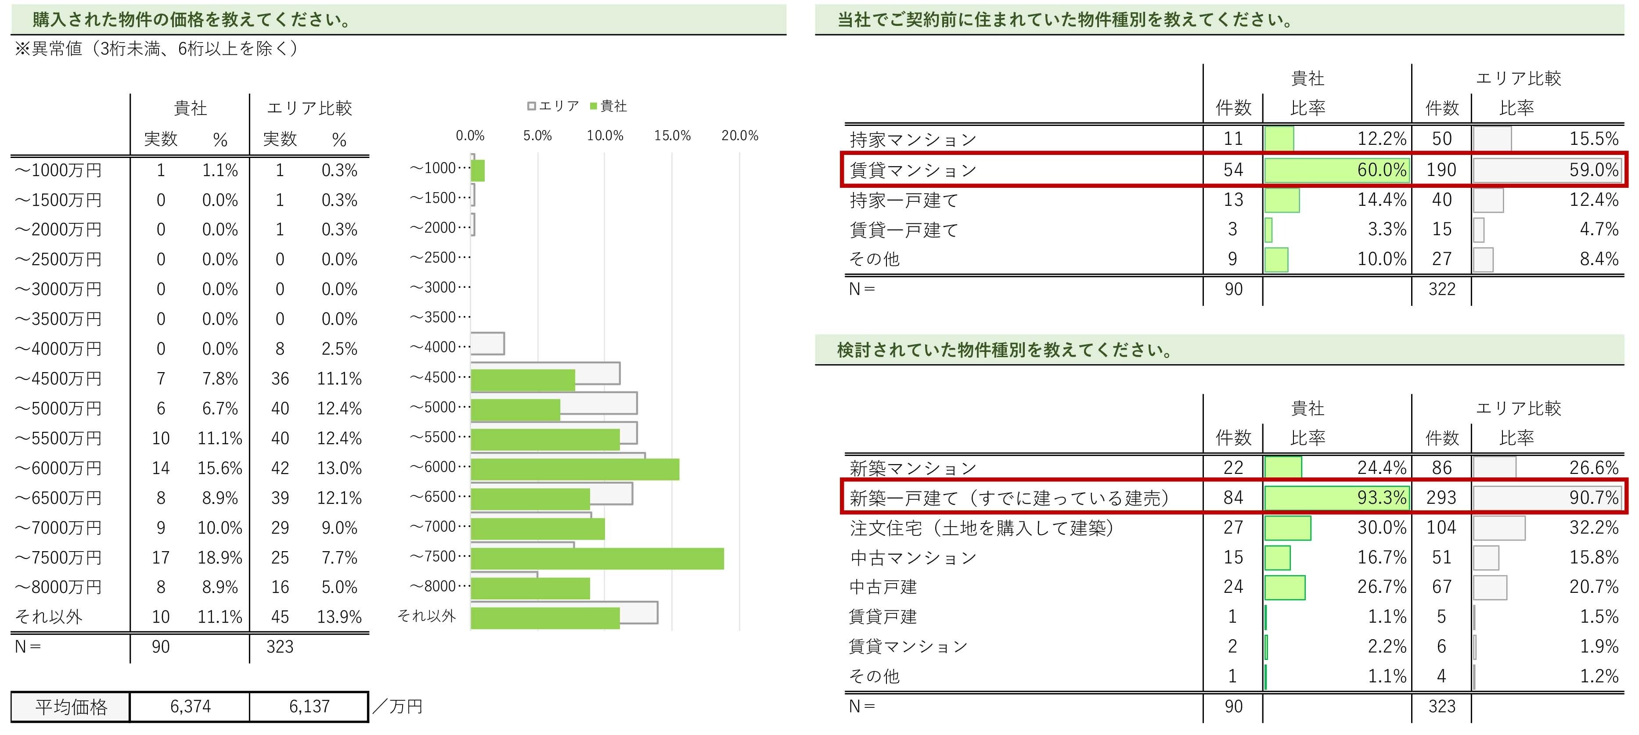The height and width of the screenshot is (735, 1639).
Task: Select the 6,374 average price value
Action: point(190,706)
